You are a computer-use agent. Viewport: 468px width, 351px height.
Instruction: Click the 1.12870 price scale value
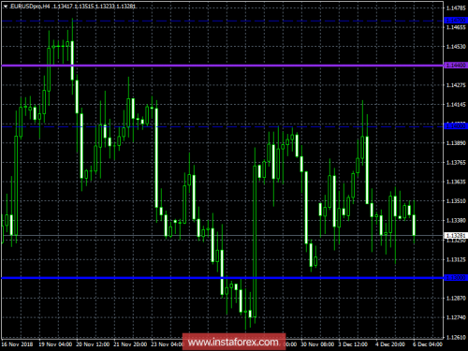(456, 299)
